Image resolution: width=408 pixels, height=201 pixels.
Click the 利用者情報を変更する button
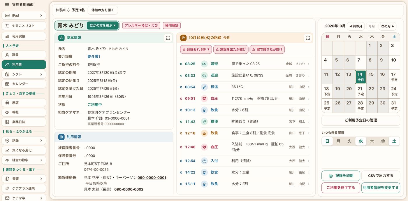point(381,188)
